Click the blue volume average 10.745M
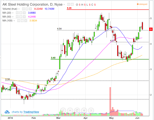This screenshot has width=154, height=120. click(49, 9)
